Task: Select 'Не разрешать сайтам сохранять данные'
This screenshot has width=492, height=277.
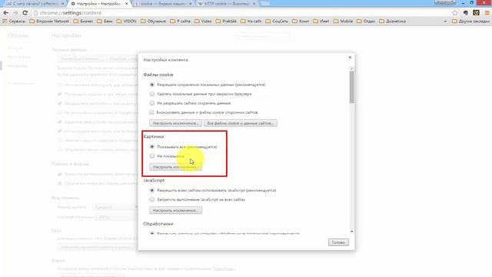Action: tap(152, 103)
